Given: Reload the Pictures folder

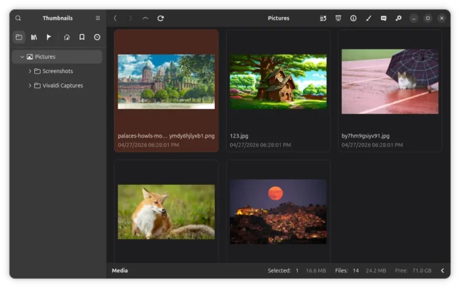Looking at the screenshot, I should [160, 18].
